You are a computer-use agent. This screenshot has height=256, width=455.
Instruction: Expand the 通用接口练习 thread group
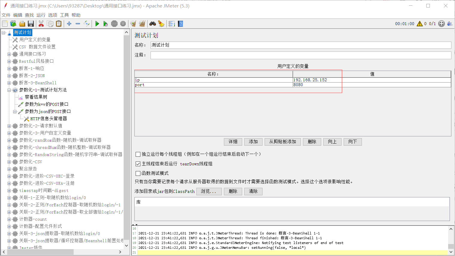(9, 54)
